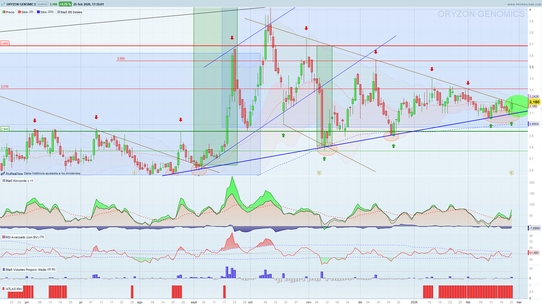Click the 3,2428 value tag on price axis

[534, 97]
